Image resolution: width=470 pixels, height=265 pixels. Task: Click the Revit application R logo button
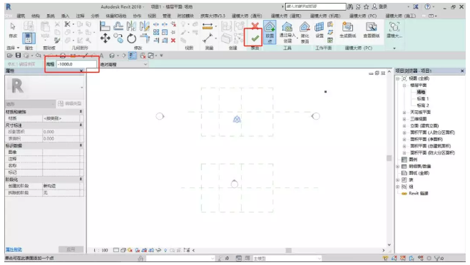9,6
